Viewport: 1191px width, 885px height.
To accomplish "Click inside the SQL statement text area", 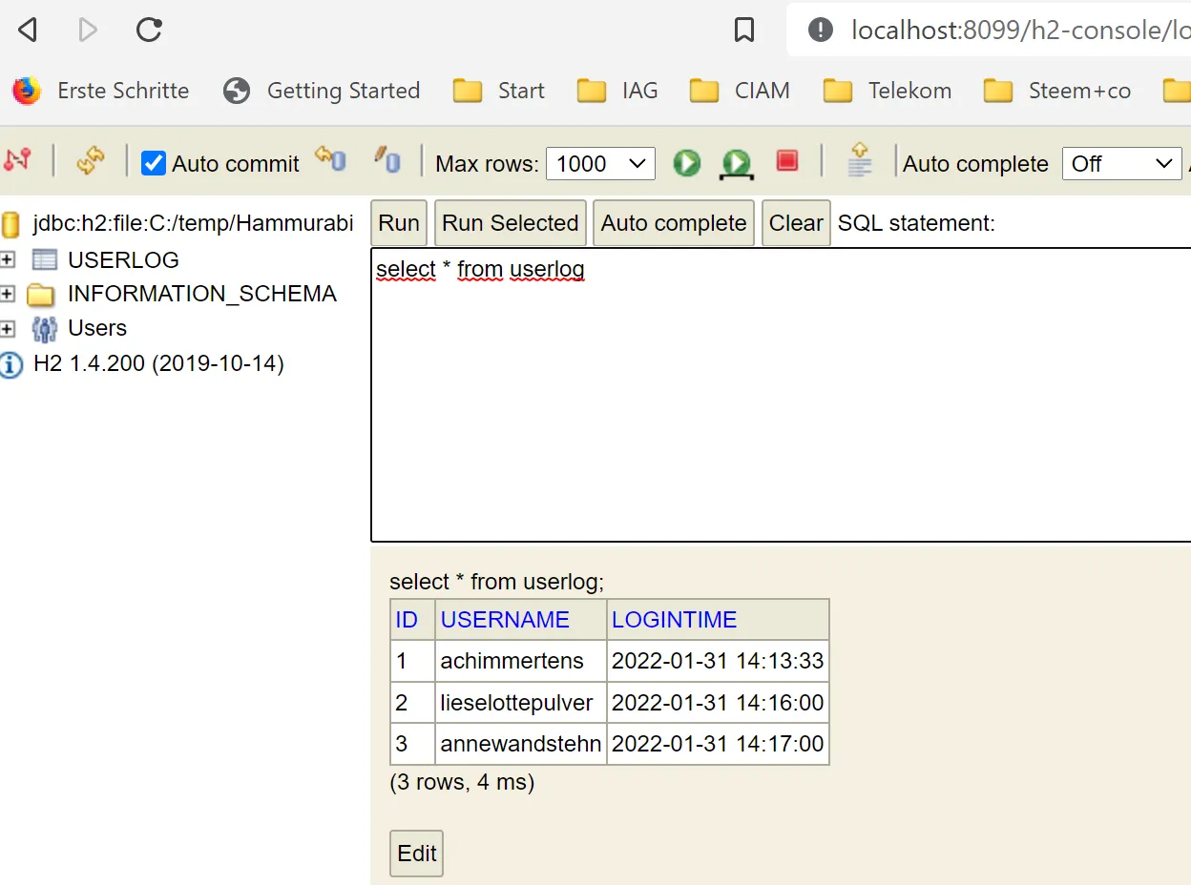I will click(781, 395).
